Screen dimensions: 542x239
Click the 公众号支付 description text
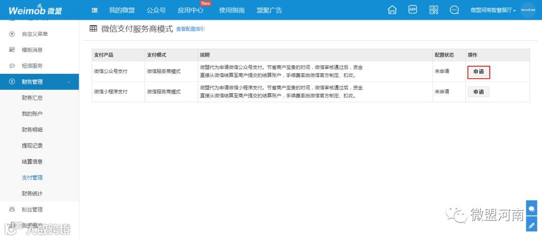pos(282,72)
